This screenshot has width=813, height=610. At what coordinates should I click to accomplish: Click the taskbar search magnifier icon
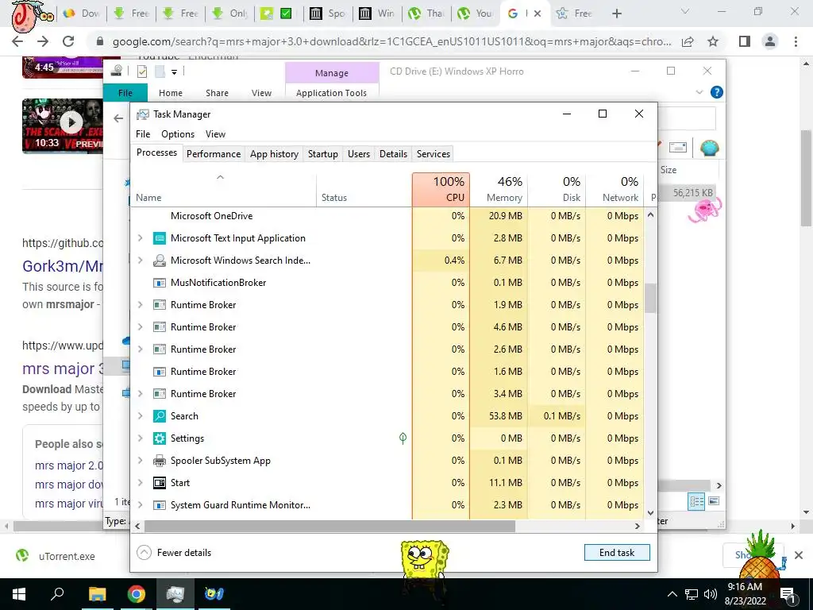pos(57,594)
